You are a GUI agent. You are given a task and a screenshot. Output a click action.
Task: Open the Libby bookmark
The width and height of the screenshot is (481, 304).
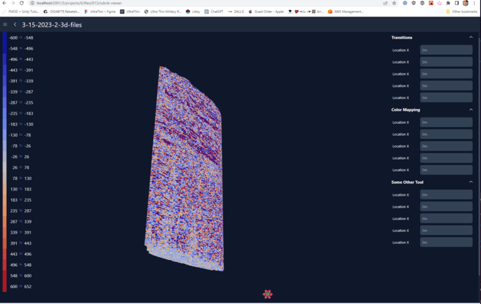pyautogui.click(x=192, y=11)
